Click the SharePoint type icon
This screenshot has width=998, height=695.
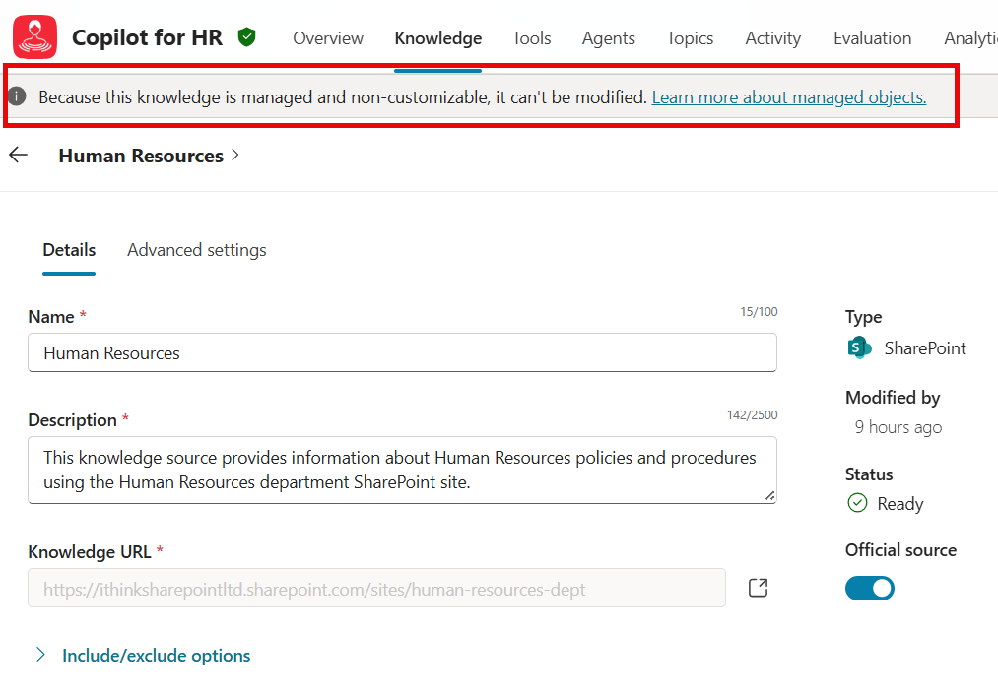pos(859,347)
